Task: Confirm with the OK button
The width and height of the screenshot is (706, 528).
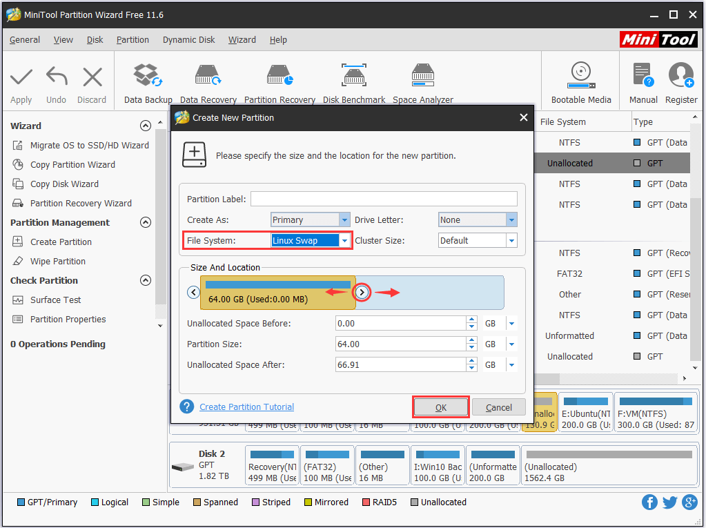Action: [x=441, y=407]
